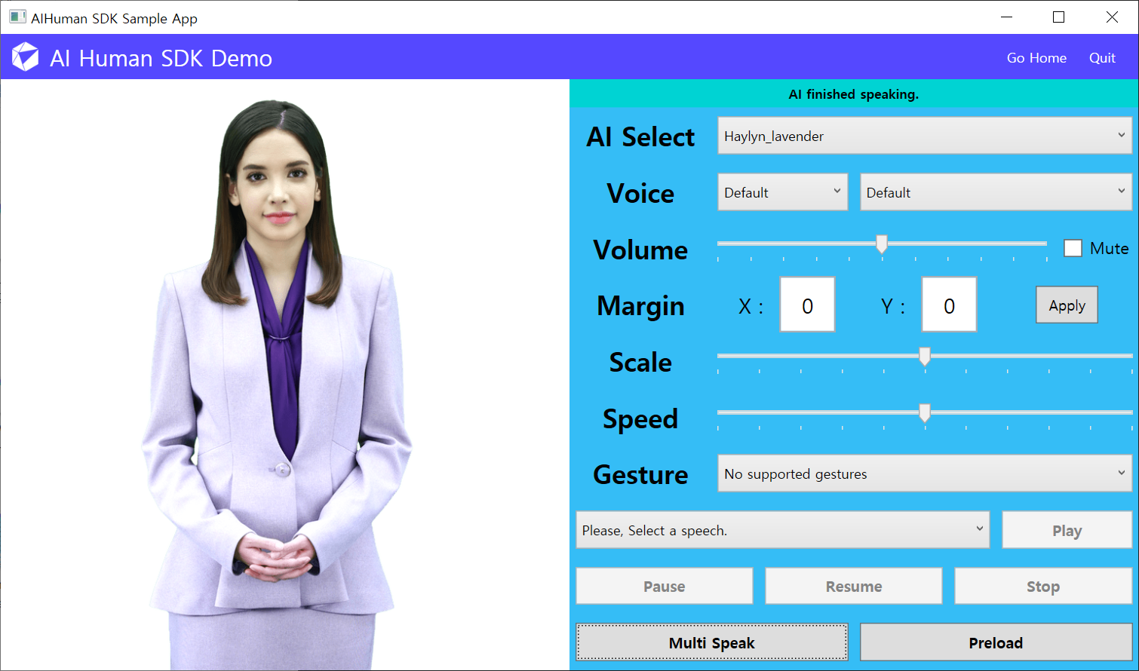Click the Speed slider thumb
The height and width of the screenshot is (671, 1139).
pyautogui.click(x=924, y=412)
